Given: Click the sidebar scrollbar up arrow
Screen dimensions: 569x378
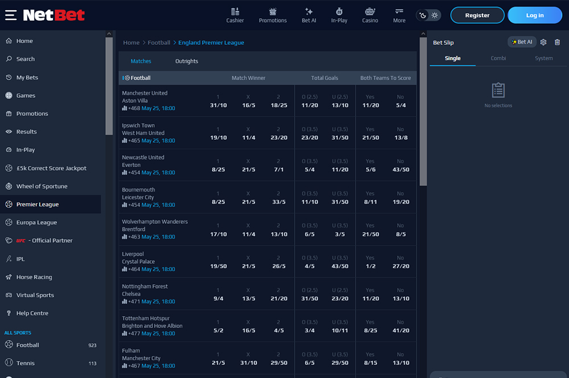Looking at the screenshot, I should [x=109, y=34].
